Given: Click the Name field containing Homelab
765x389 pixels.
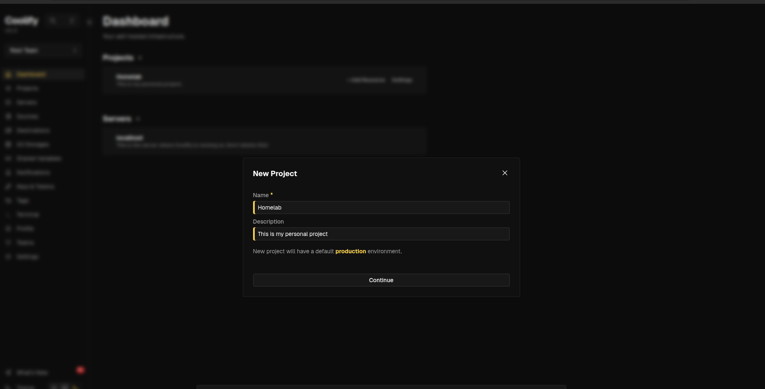Looking at the screenshot, I should [x=381, y=207].
